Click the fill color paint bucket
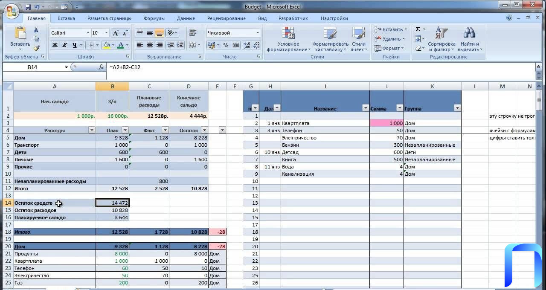Viewport: 546px width, 290px height. click(107, 45)
